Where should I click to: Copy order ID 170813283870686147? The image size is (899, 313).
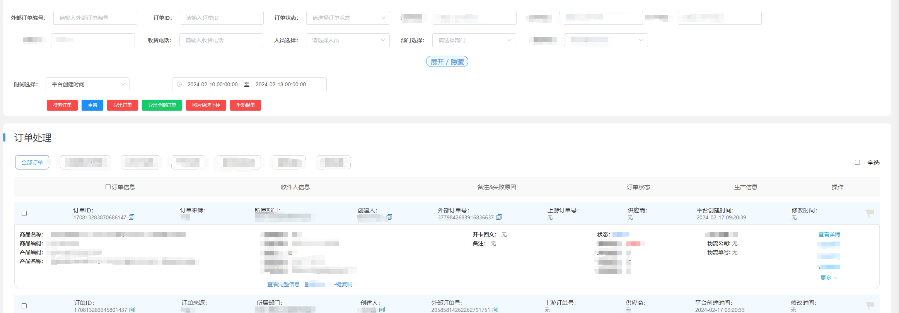131,217
